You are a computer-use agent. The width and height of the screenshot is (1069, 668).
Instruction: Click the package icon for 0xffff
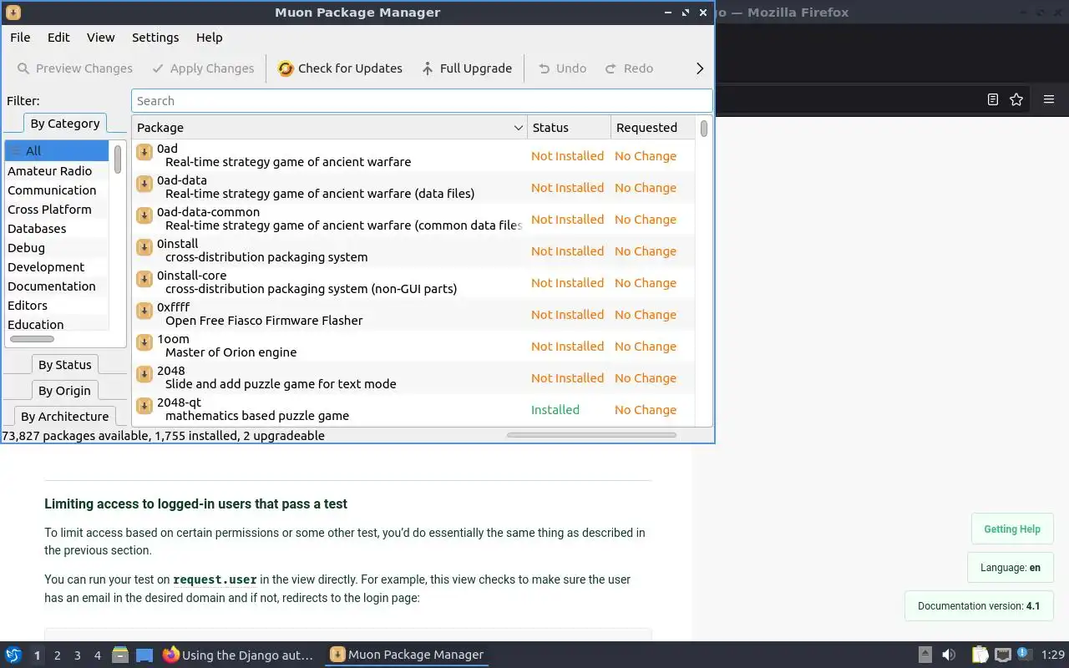point(144,311)
